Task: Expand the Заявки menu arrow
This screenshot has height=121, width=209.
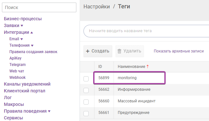Action: pyautogui.click(x=22, y=26)
